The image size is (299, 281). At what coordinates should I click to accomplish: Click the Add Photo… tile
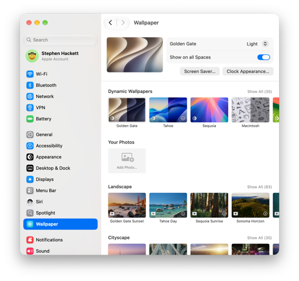(127, 161)
